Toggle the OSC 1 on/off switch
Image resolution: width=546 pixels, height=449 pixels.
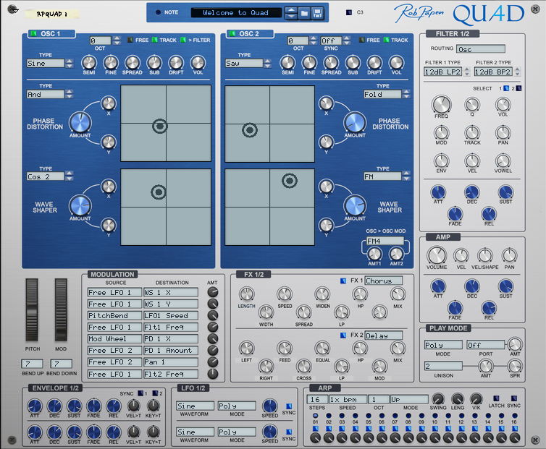pyautogui.click(x=33, y=34)
